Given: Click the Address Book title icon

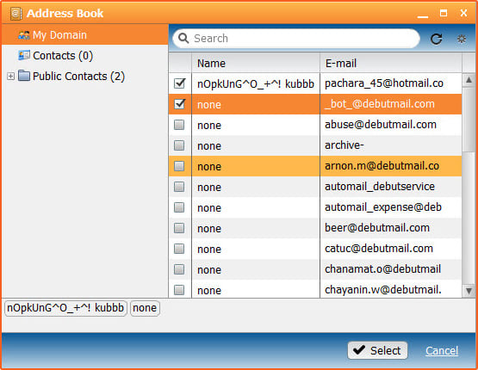Looking at the screenshot, I should [16, 14].
